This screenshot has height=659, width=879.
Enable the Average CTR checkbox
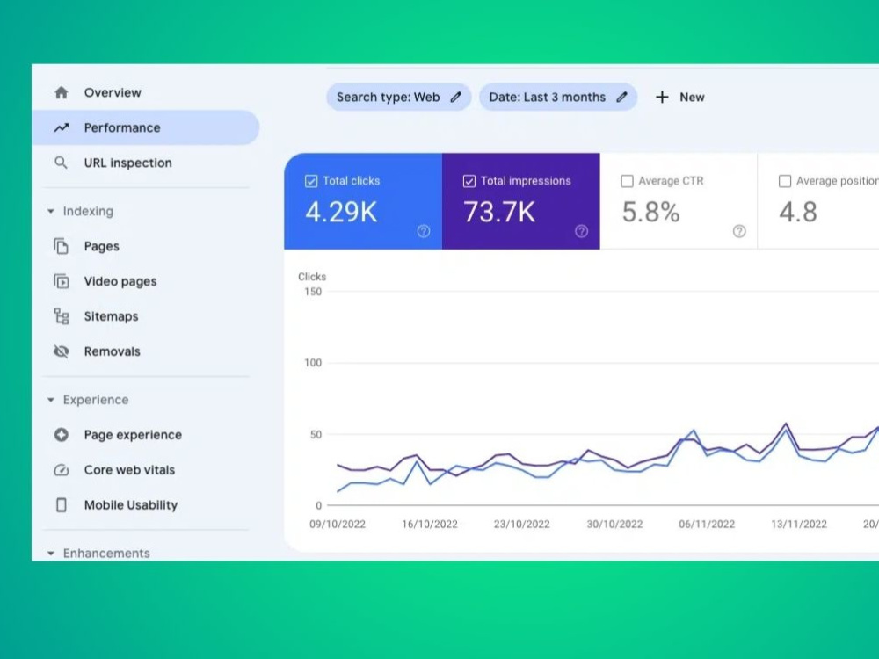(x=628, y=181)
